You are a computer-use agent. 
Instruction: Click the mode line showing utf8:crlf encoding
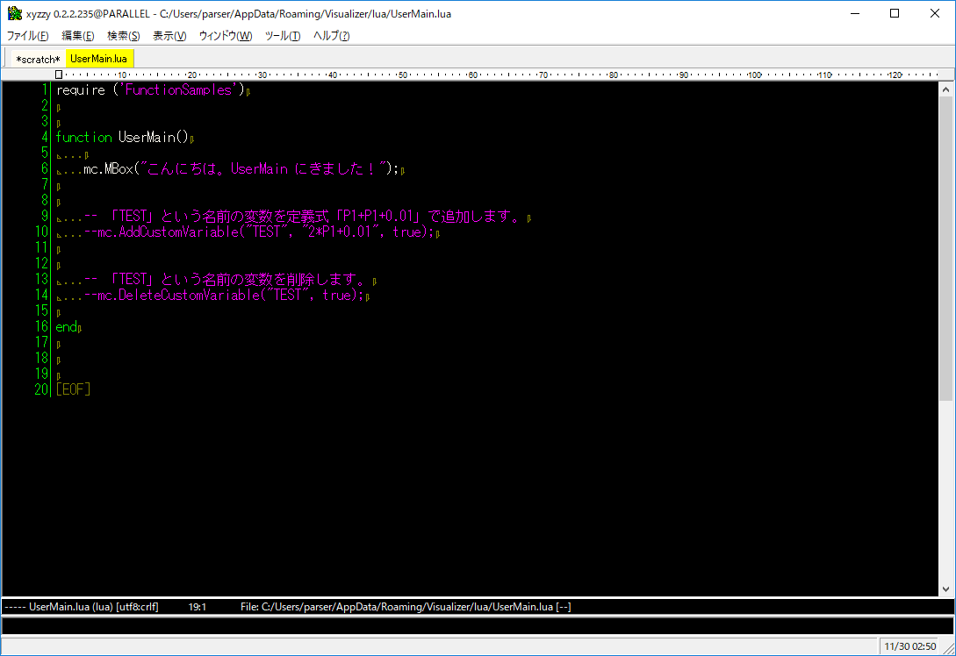click(137, 607)
